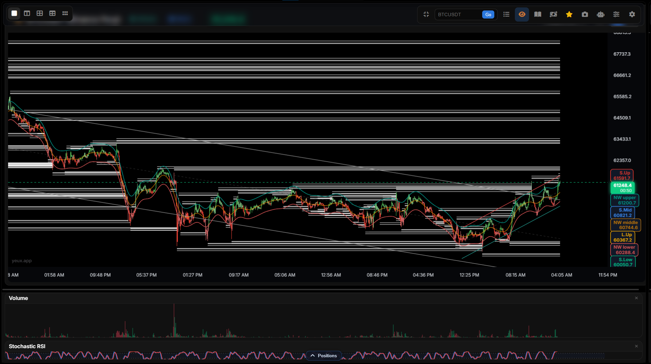The width and height of the screenshot is (651, 364).
Task: Click the S.Mid 60821.2 label
Action: (623, 213)
